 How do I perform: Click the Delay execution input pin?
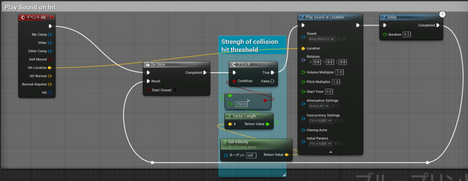point(385,26)
